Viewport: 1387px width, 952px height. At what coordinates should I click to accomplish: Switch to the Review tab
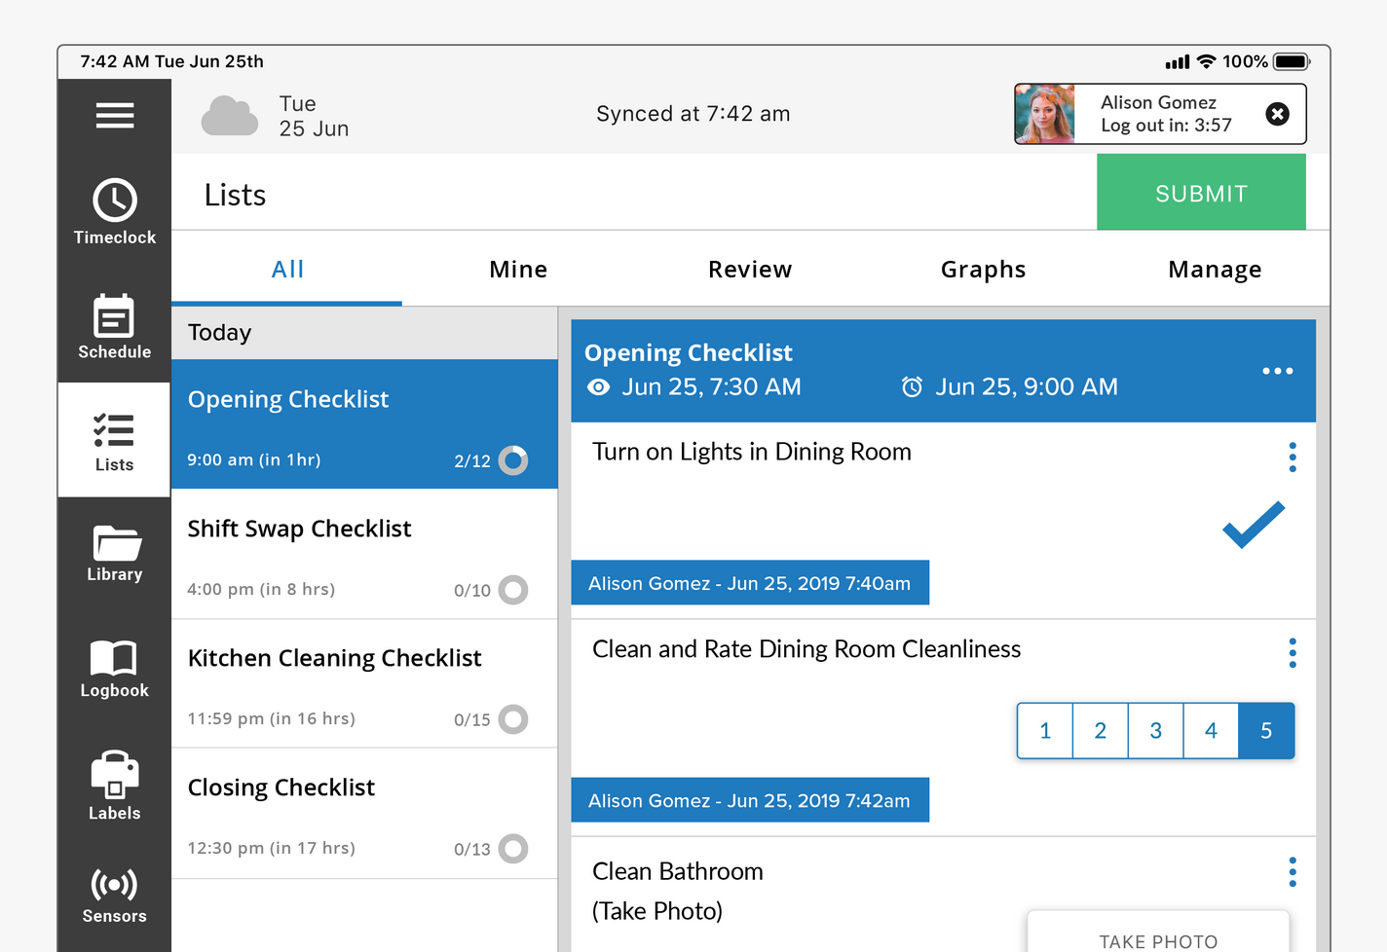coord(750,270)
